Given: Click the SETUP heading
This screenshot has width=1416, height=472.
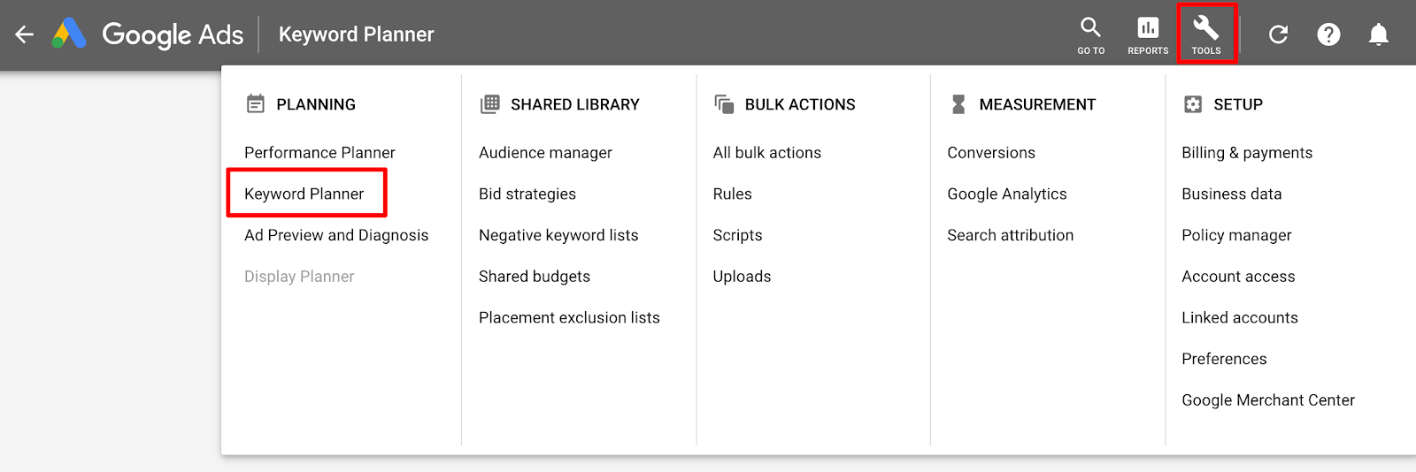Looking at the screenshot, I should click(1238, 104).
